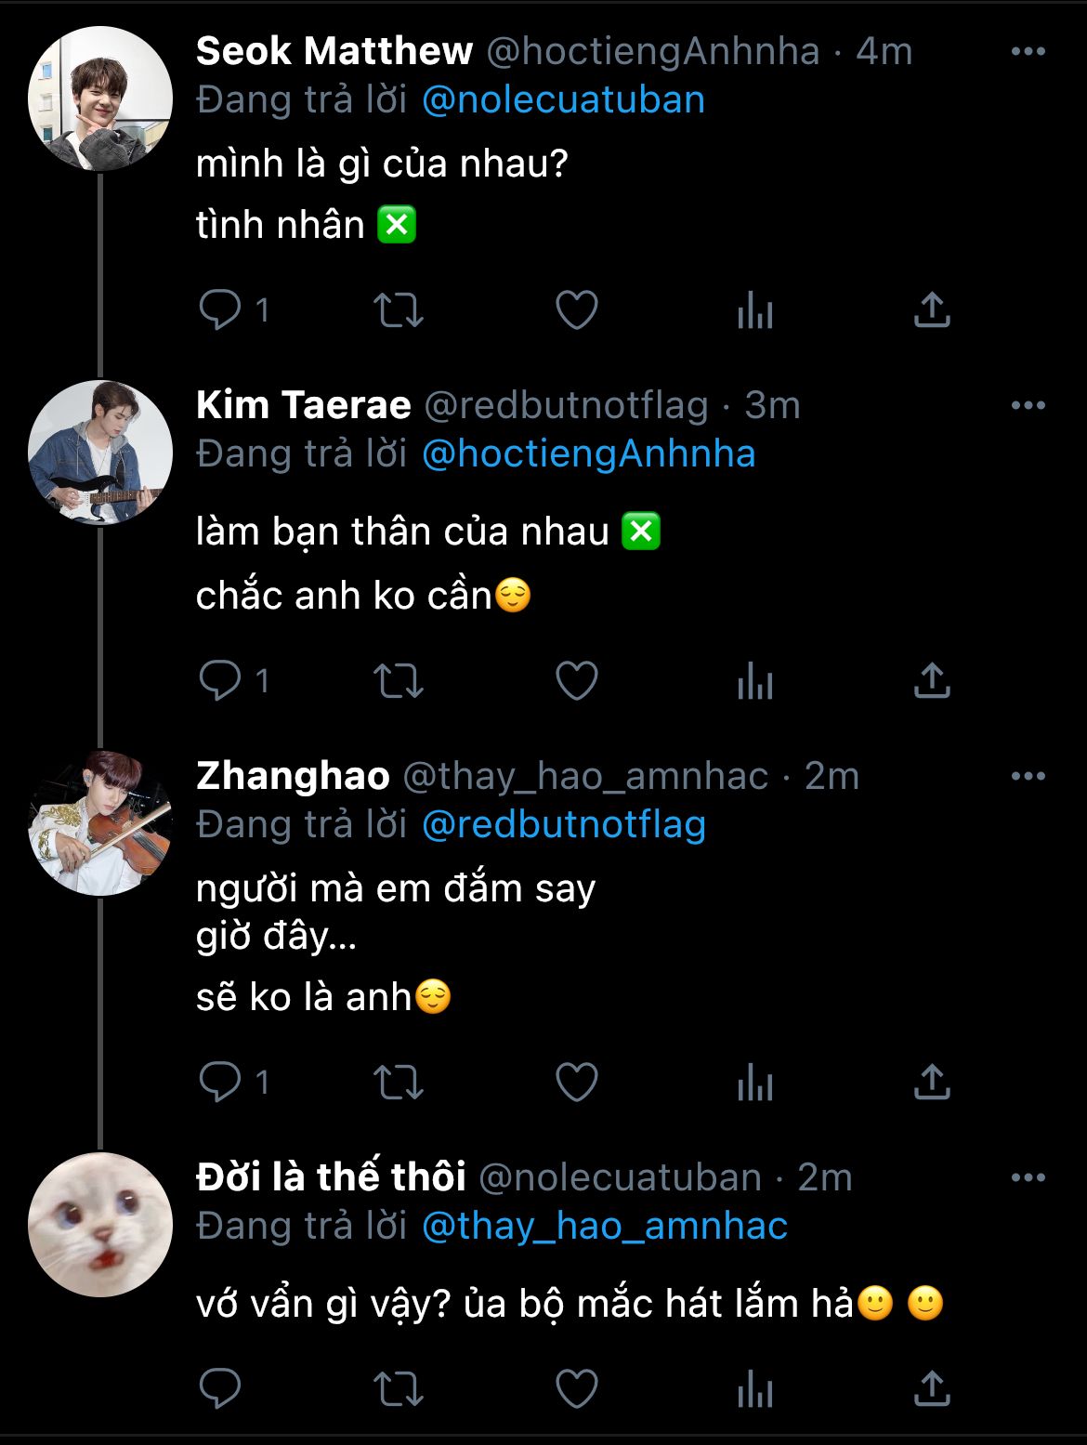Share Kim Taerae's tweet
This screenshot has width=1087, height=1445.
932,681
